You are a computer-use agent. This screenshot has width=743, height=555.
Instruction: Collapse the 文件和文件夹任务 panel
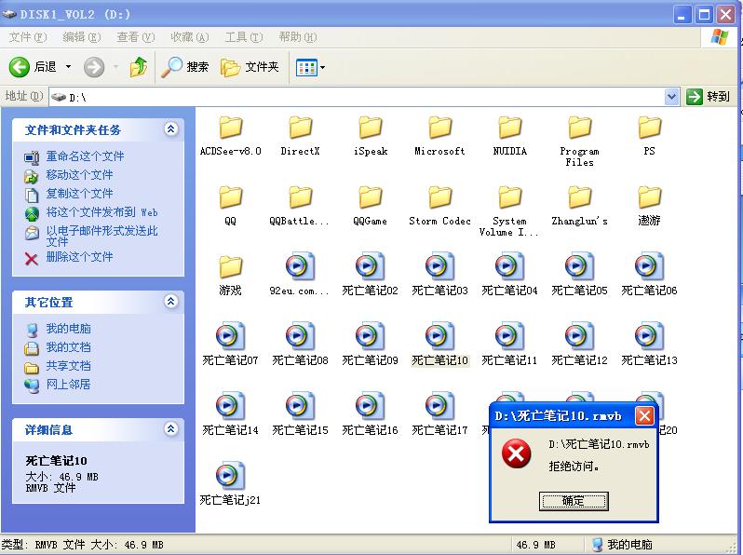point(171,129)
